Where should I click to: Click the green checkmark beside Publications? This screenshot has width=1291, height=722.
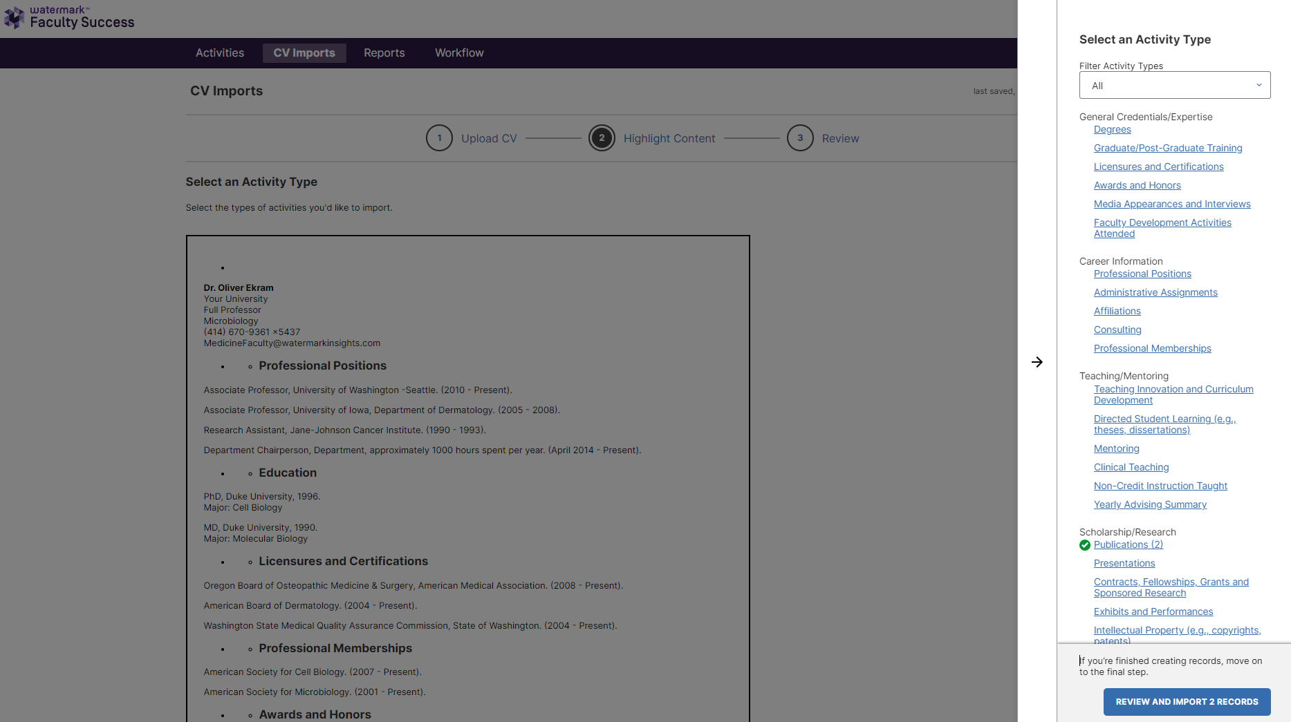[x=1085, y=545]
